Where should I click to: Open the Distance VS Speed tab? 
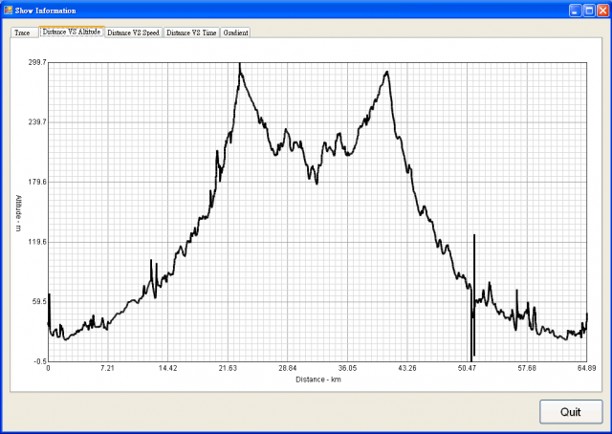(134, 33)
